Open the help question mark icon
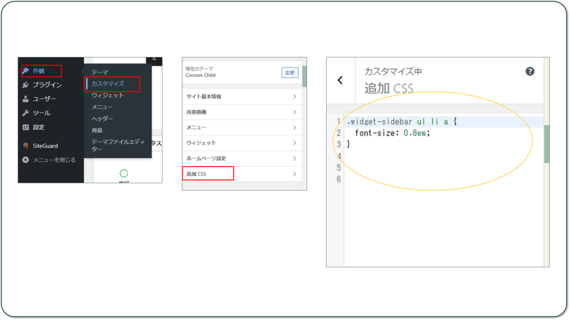The image size is (571, 321). (x=530, y=71)
